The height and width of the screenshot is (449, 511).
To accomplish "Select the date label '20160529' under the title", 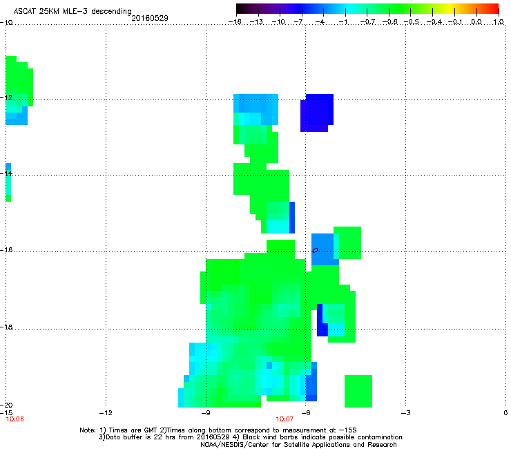I will [x=150, y=18].
